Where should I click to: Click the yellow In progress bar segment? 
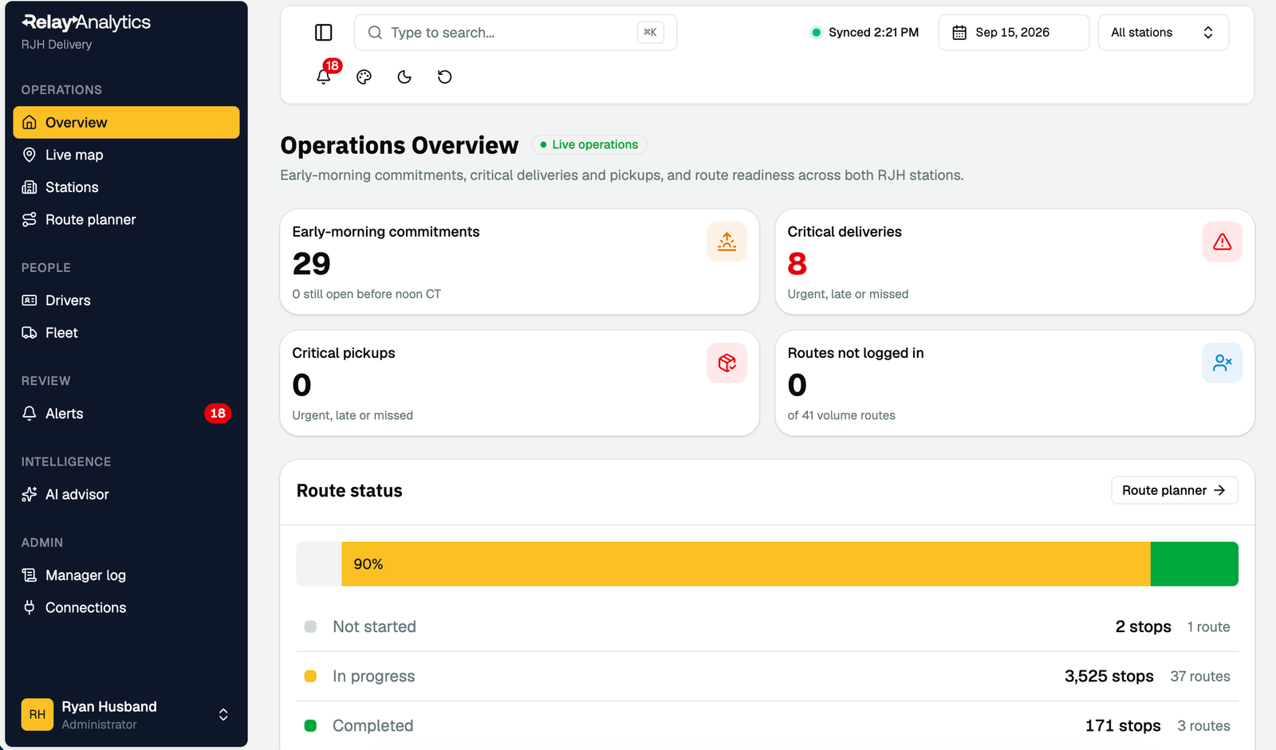coord(746,564)
